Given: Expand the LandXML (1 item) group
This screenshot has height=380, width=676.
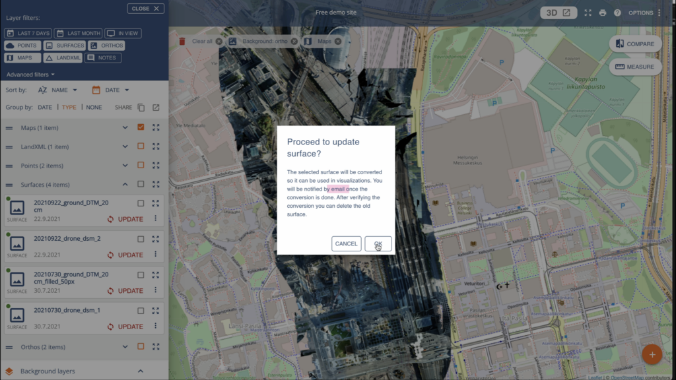Looking at the screenshot, I should tap(125, 146).
